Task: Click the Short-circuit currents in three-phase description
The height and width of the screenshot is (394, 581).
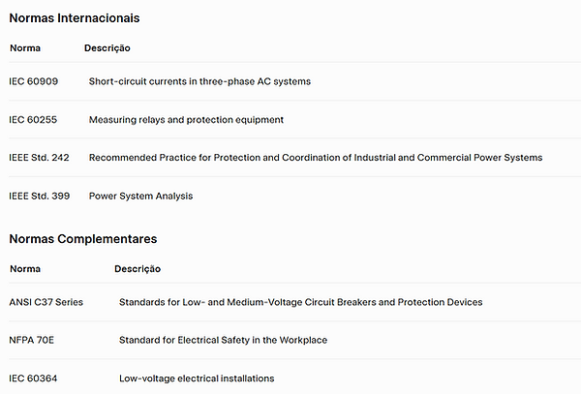Action: tap(199, 81)
